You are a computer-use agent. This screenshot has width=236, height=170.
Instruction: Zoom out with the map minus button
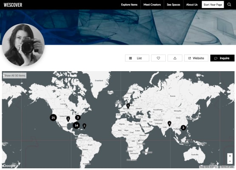pyautogui.click(x=230, y=161)
